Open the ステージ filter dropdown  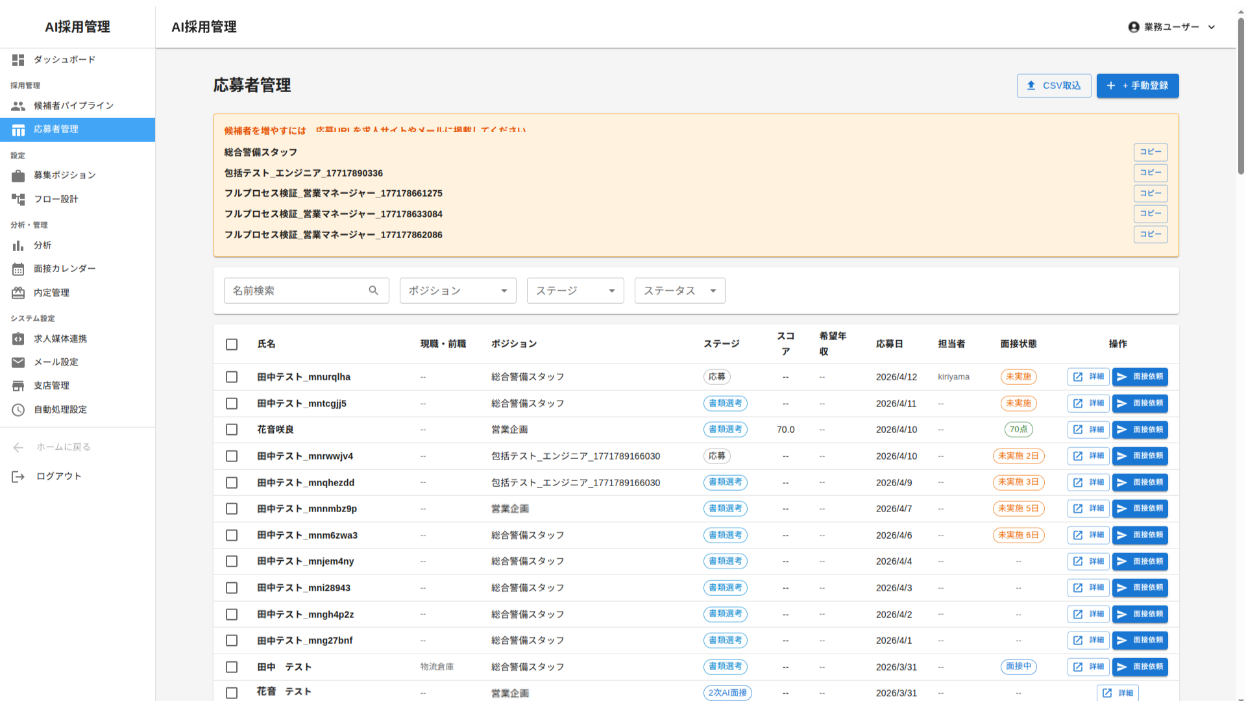pyautogui.click(x=575, y=291)
